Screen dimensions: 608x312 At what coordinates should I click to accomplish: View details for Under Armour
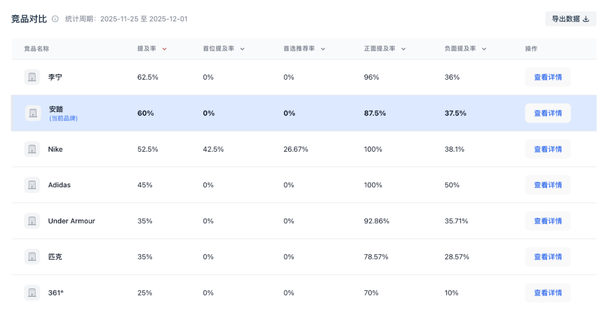(x=548, y=221)
